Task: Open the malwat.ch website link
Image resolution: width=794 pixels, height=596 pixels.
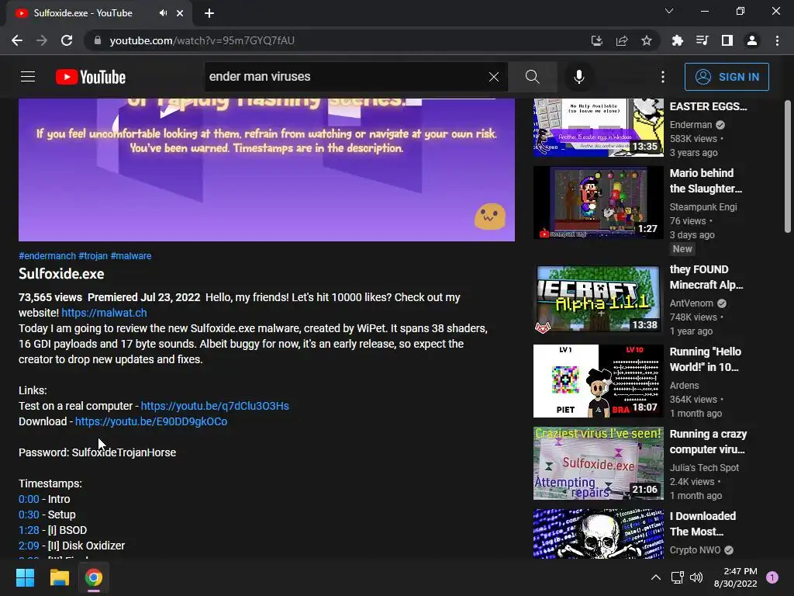Action: [105, 313]
